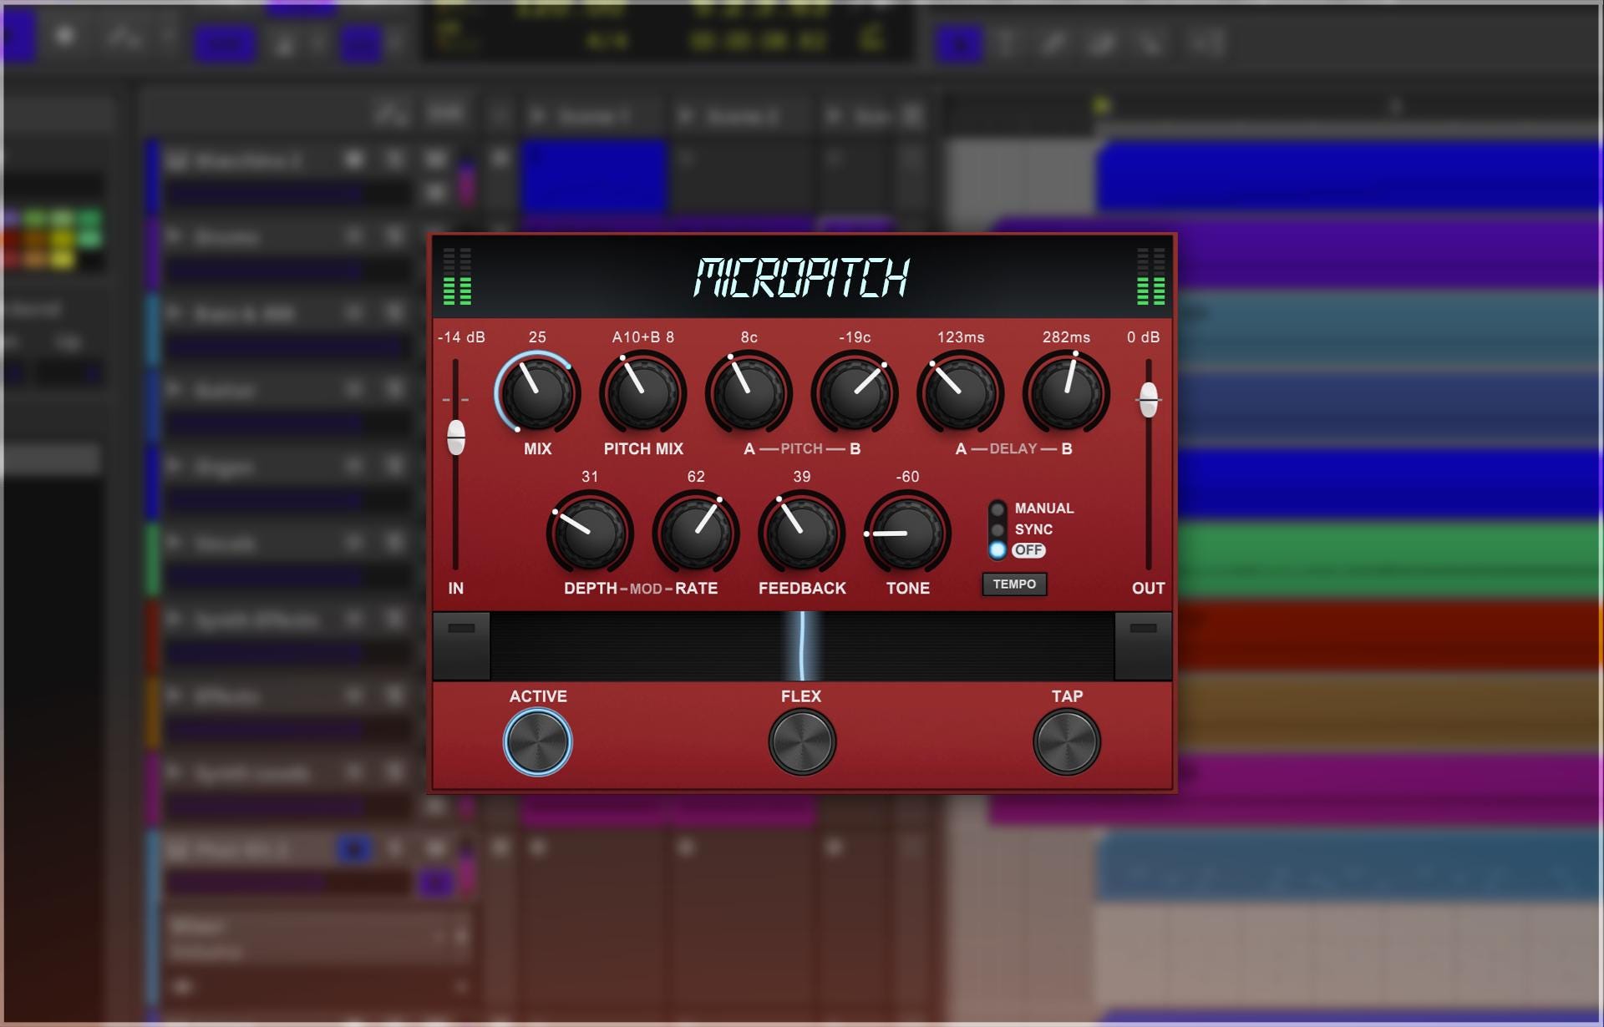Click the Mod Rate value 62
Screen dimensions: 1604x1027
tap(696, 477)
